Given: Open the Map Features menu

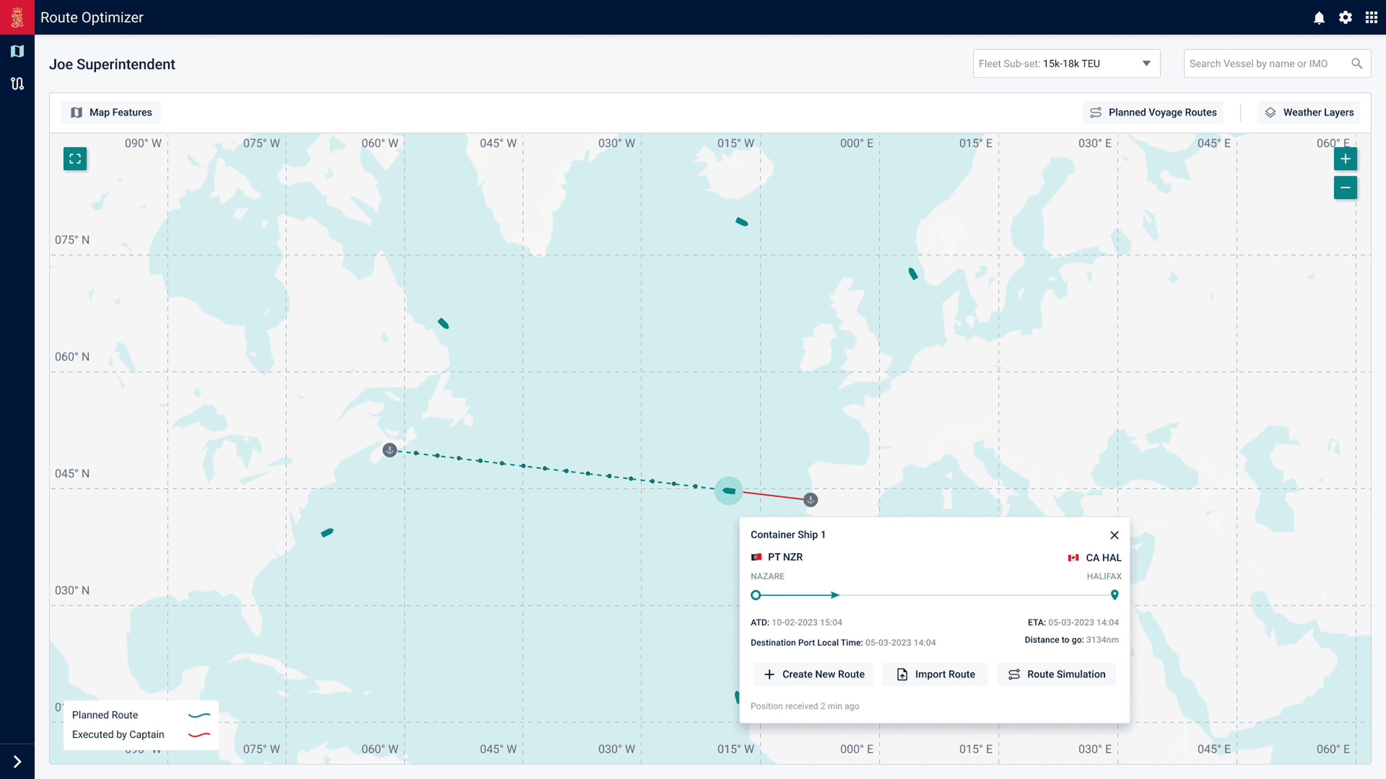Looking at the screenshot, I should point(111,113).
